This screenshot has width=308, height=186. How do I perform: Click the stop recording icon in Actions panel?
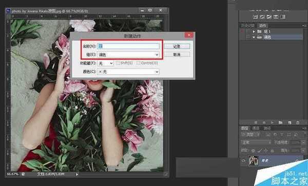tap(256, 122)
